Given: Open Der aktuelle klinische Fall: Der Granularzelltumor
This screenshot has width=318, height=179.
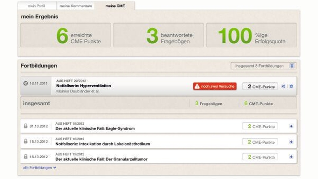Looking at the screenshot, I should tap(101, 159).
